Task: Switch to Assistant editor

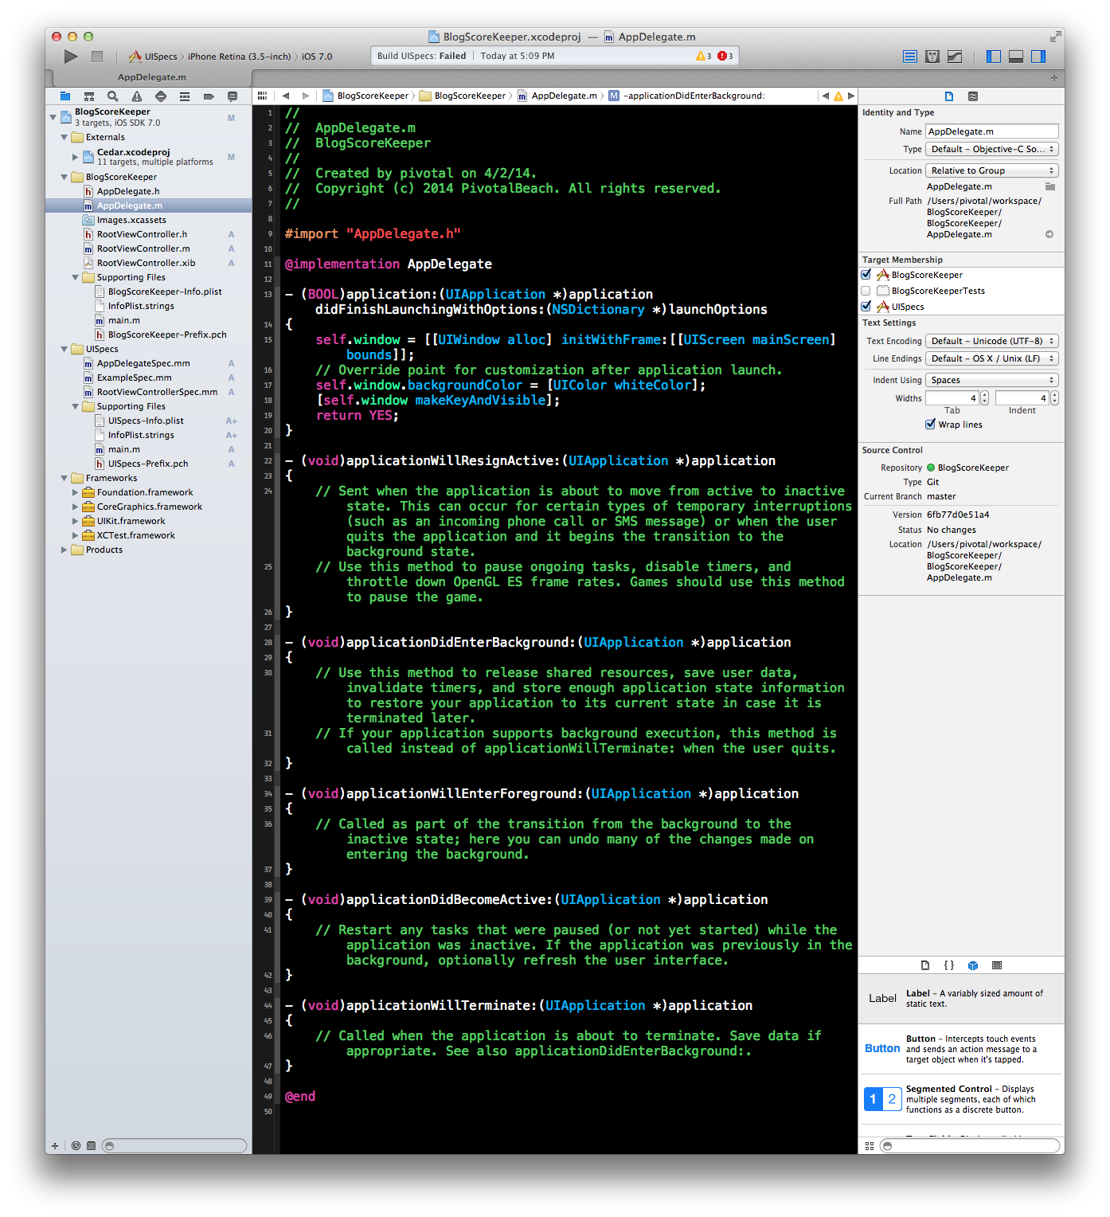Action: coord(932,57)
